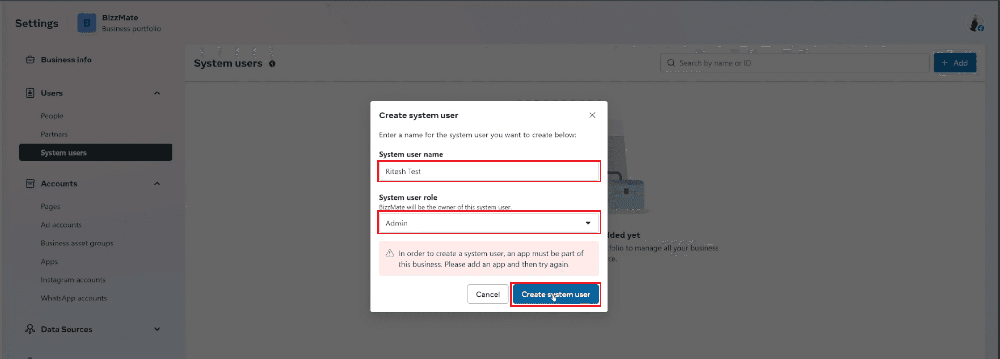
Task: Open the System user role dropdown
Action: pyautogui.click(x=488, y=223)
